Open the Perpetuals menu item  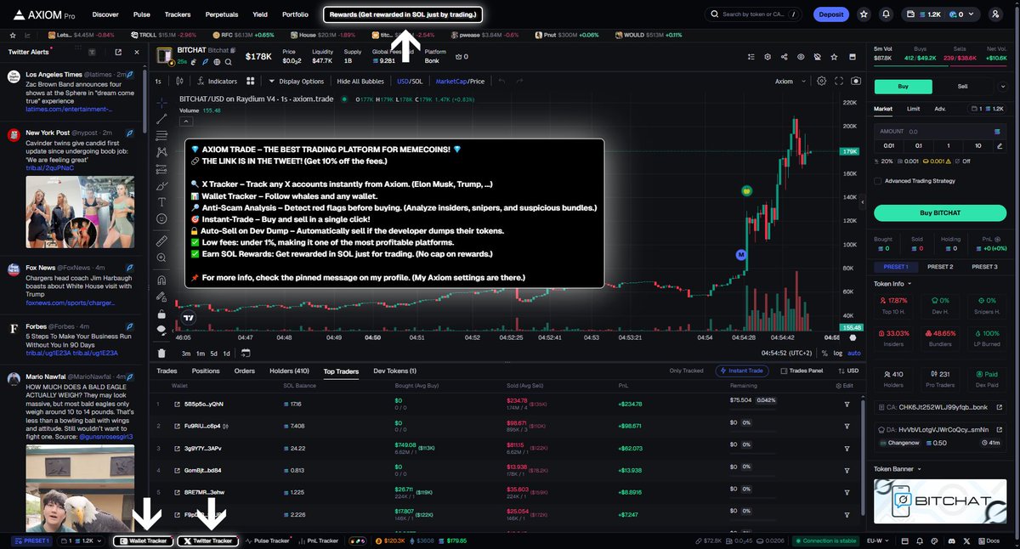tap(221, 14)
